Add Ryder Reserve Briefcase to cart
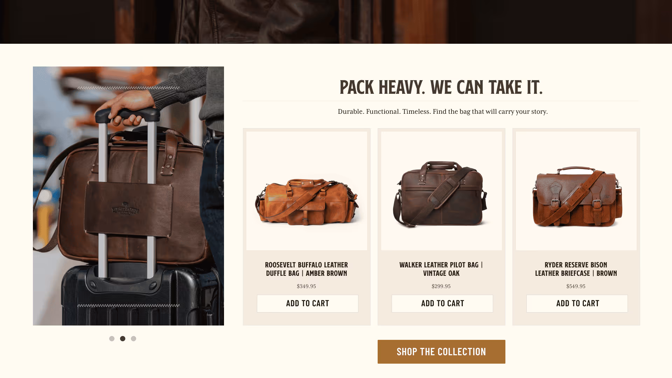The image size is (672, 378). (x=577, y=303)
